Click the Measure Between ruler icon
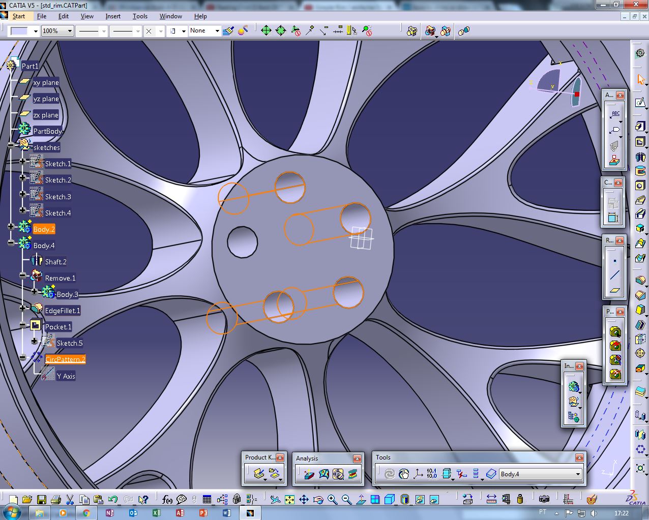Screen dimensions: 649x520 click(491, 500)
